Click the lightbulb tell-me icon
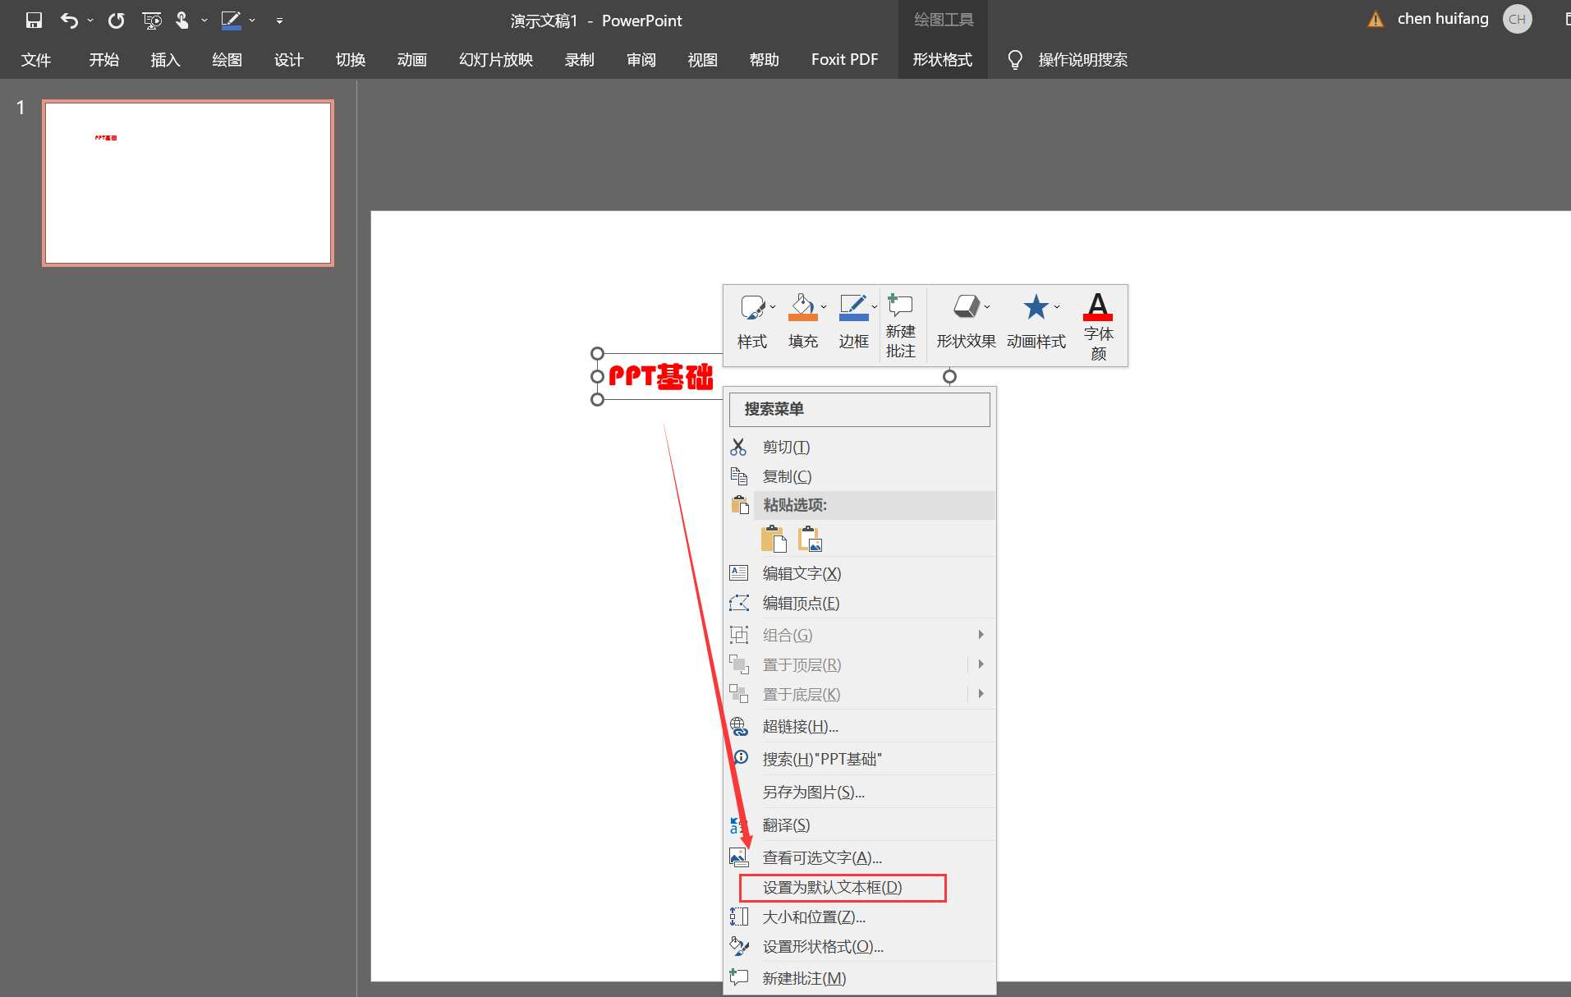The image size is (1571, 997). (x=1015, y=60)
